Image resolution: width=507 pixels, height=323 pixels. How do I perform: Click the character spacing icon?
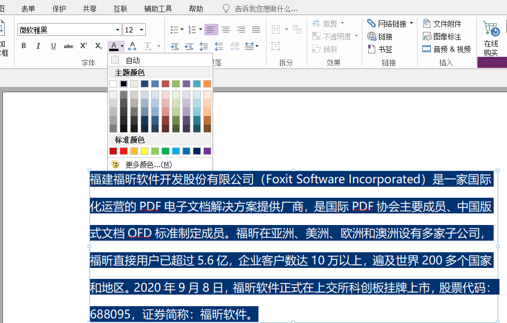132,46
